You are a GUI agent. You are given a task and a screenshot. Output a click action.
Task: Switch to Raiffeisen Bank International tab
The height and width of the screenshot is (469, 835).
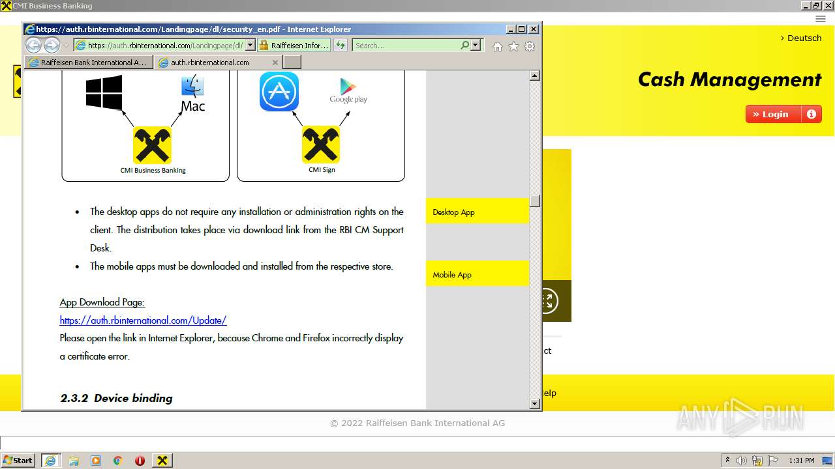tap(89, 63)
